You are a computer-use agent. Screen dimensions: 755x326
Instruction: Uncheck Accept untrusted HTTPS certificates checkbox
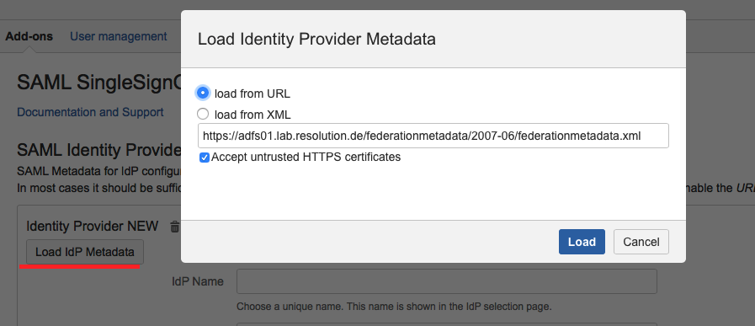205,158
